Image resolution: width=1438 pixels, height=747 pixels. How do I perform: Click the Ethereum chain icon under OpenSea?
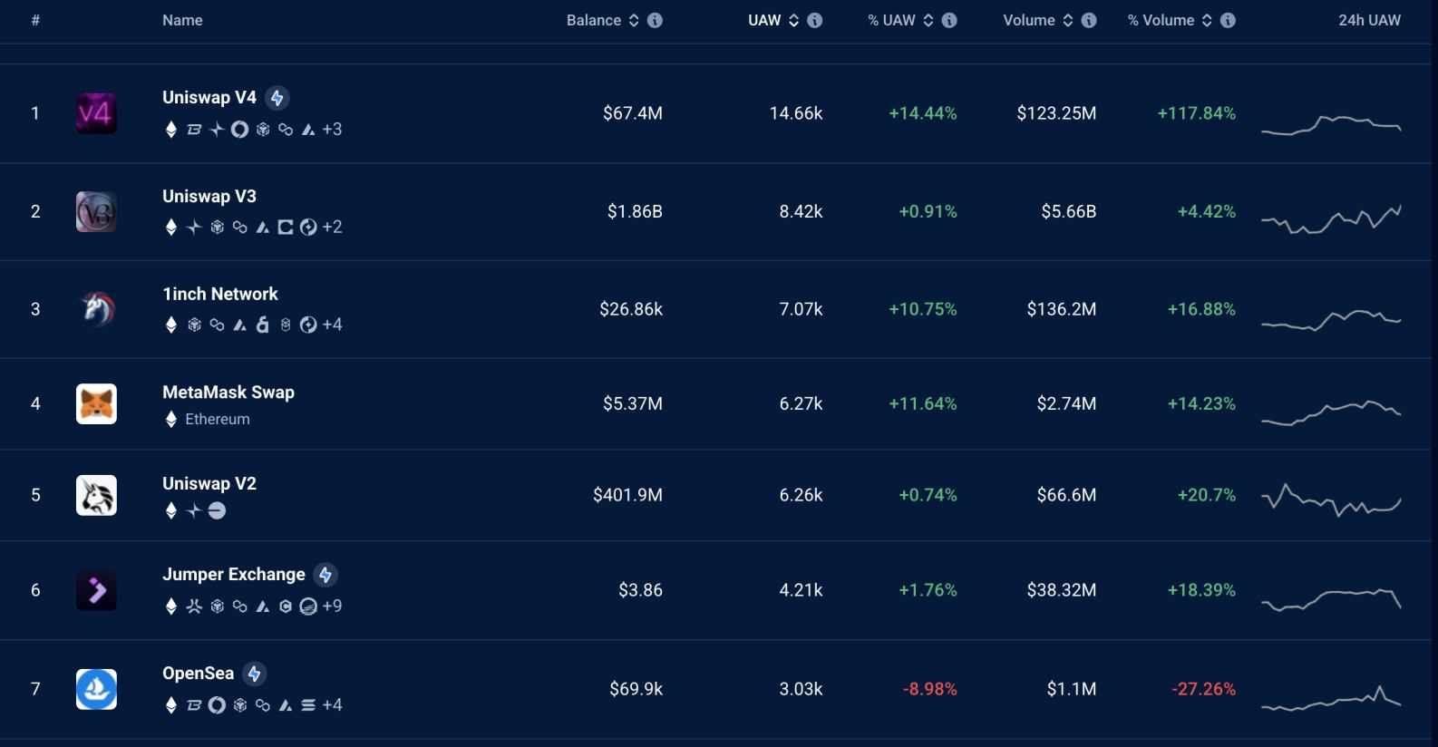(x=170, y=705)
